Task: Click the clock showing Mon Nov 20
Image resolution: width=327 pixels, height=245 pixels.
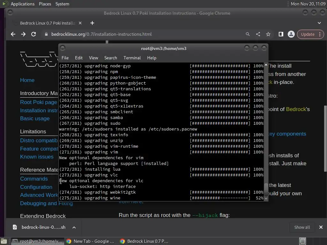Action: 308,4
